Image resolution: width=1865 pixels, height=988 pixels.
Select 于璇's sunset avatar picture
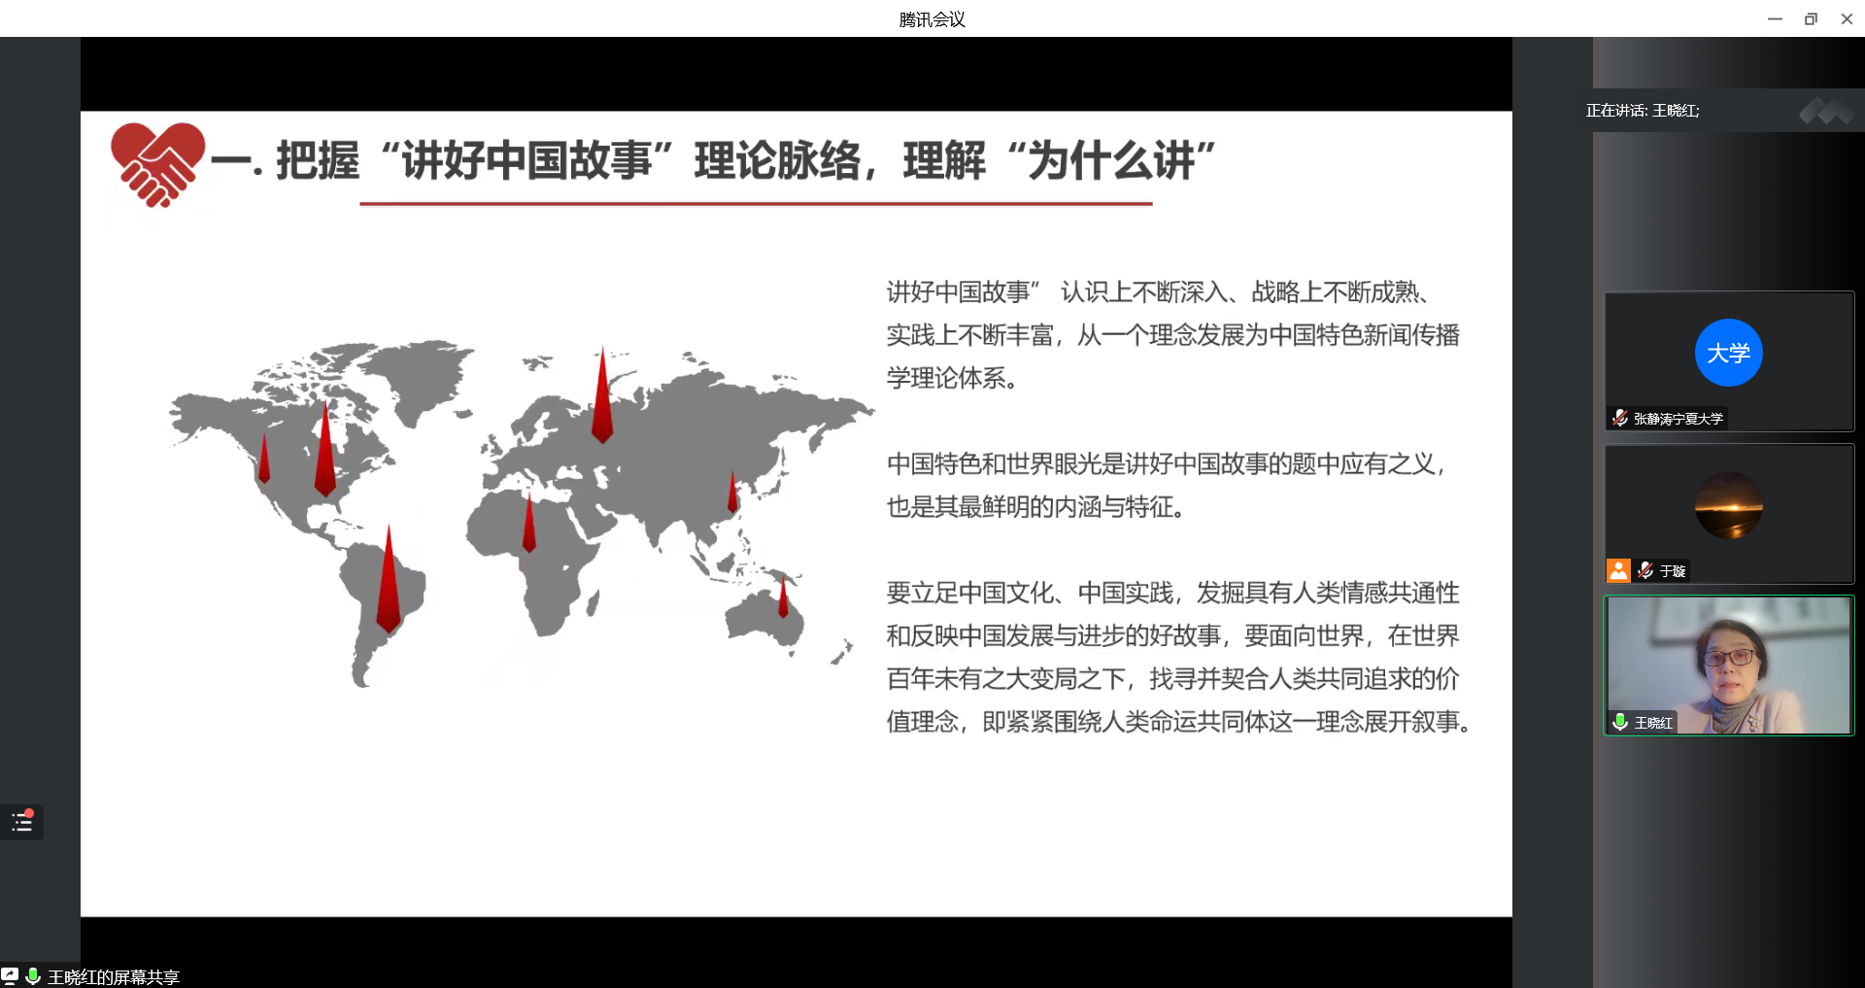click(x=1728, y=505)
